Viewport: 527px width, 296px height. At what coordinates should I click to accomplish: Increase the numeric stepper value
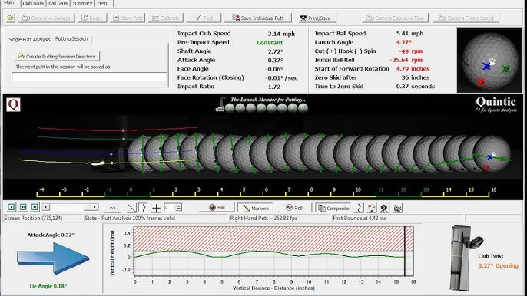pyautogui.click(x=179, y=206)
